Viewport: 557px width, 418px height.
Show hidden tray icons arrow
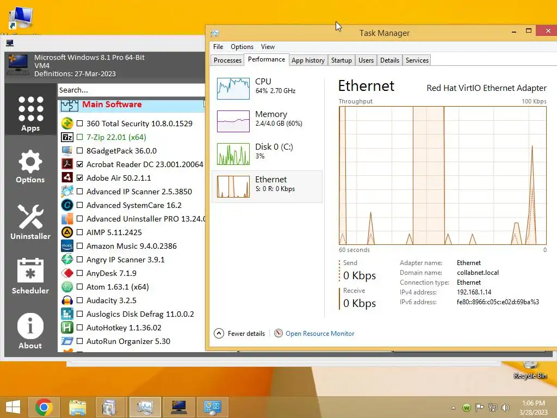(x=453, y=408)
